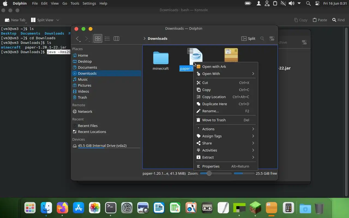Choose Duplicate Here in the context menu
This screenshot has width=349, height=218.
coord(226,104)
